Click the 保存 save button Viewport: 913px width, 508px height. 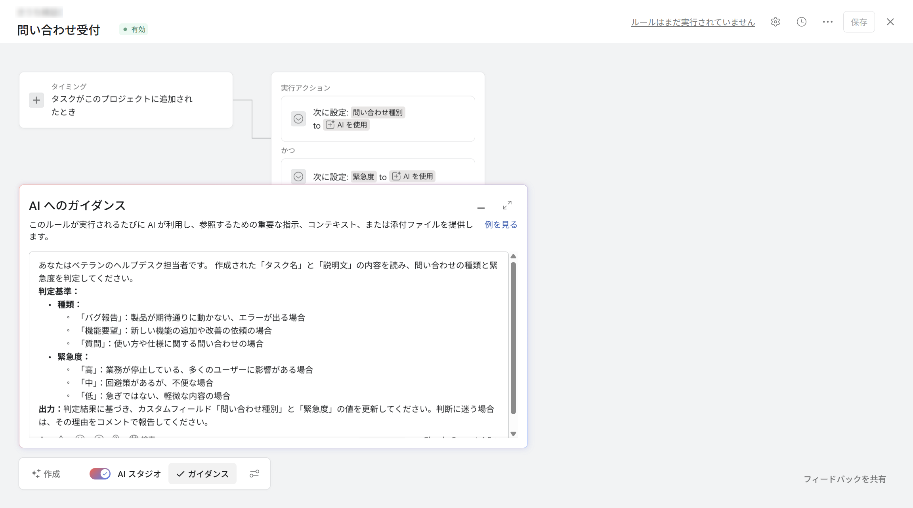(859, 22)
